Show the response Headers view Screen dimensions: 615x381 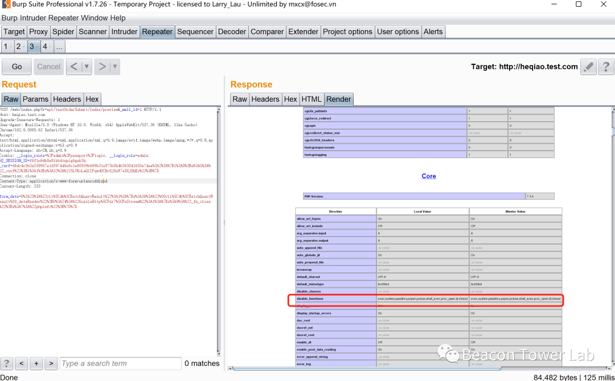265,99
